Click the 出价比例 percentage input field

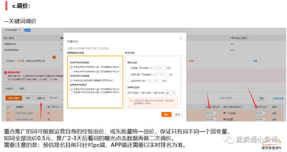tap(168, 93)
